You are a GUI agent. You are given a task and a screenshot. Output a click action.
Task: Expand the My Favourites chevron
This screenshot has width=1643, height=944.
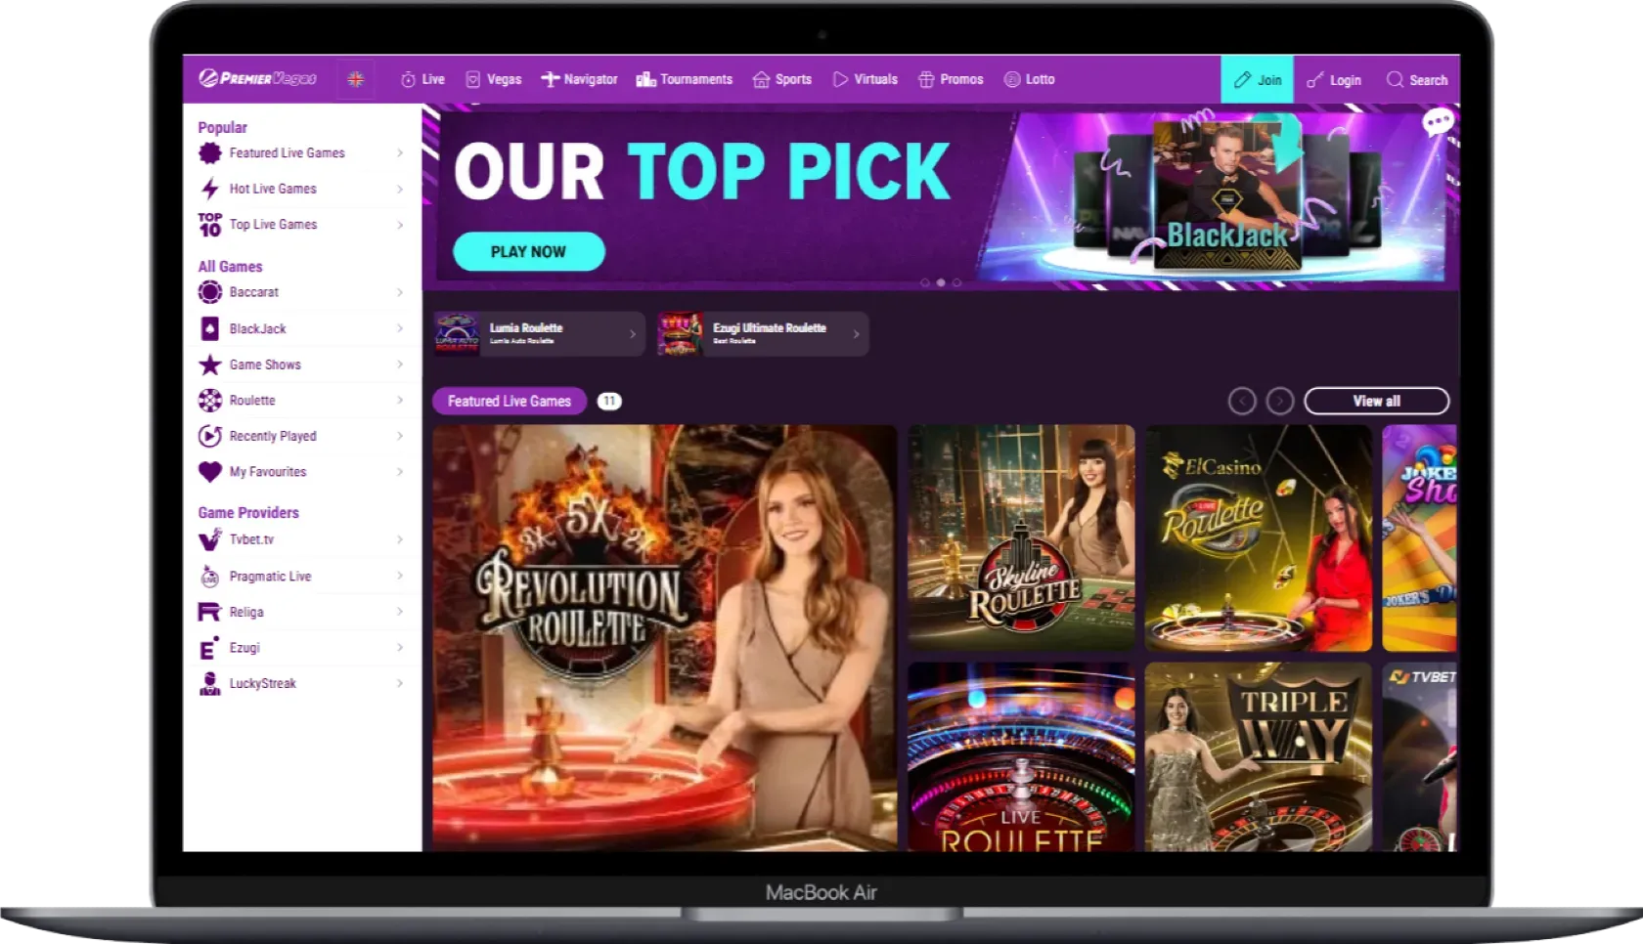point(400,472)
